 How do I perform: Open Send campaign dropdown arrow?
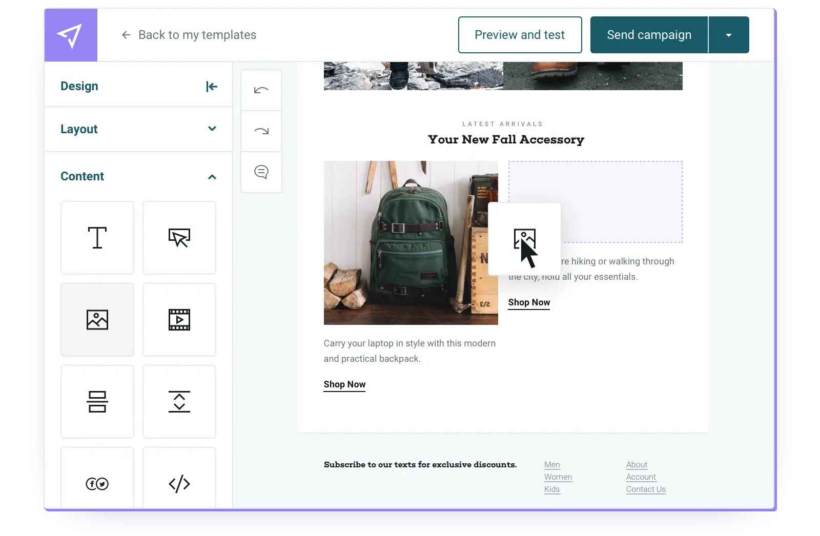(729, 35)
